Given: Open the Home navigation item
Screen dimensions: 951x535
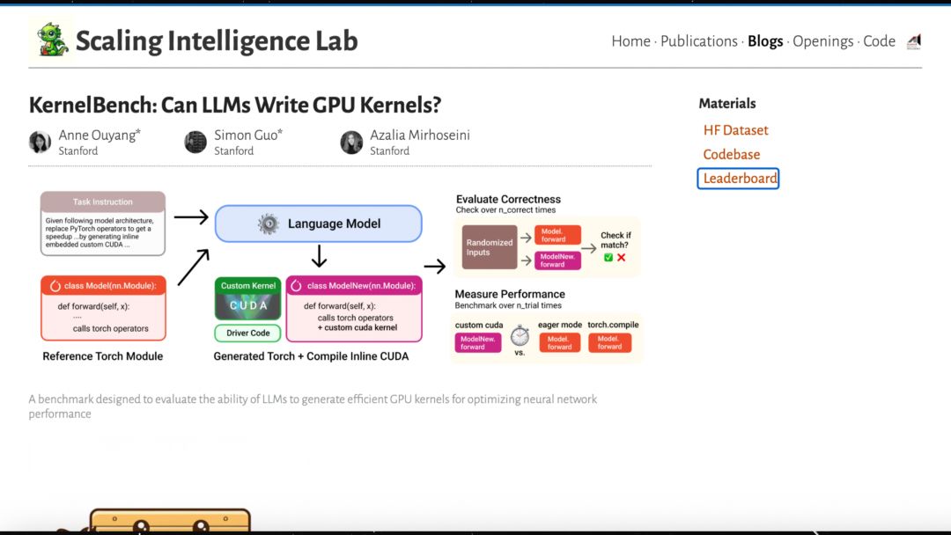Looking at the screenshot, I should (x=630, y=41).
